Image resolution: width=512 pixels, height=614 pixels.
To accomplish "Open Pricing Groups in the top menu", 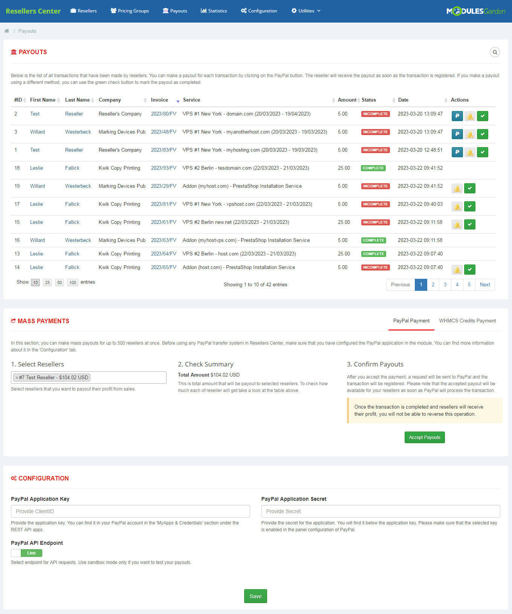I will click(130, 11).
